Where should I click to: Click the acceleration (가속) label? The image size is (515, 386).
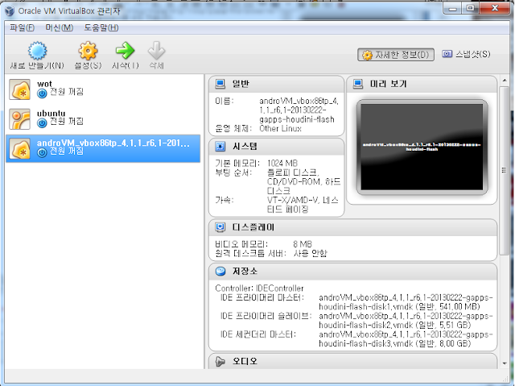point(225,200)
